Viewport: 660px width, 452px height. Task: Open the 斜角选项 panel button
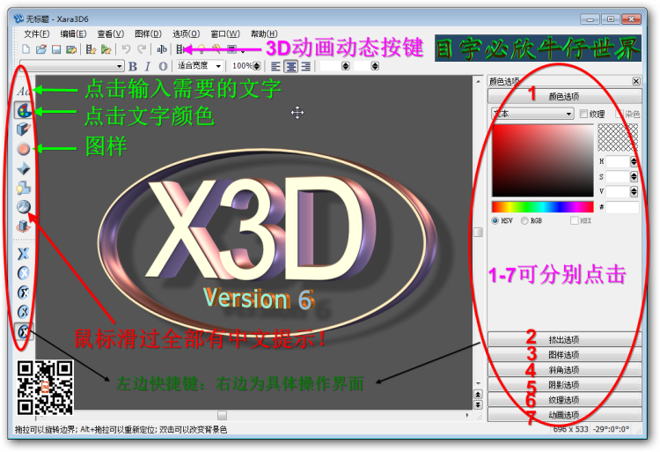564,370
